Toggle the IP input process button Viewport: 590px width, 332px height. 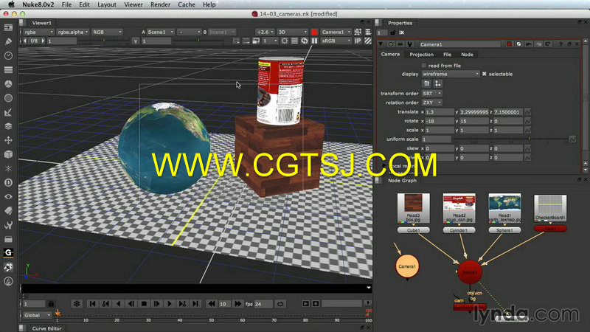(x=358, y=41)
